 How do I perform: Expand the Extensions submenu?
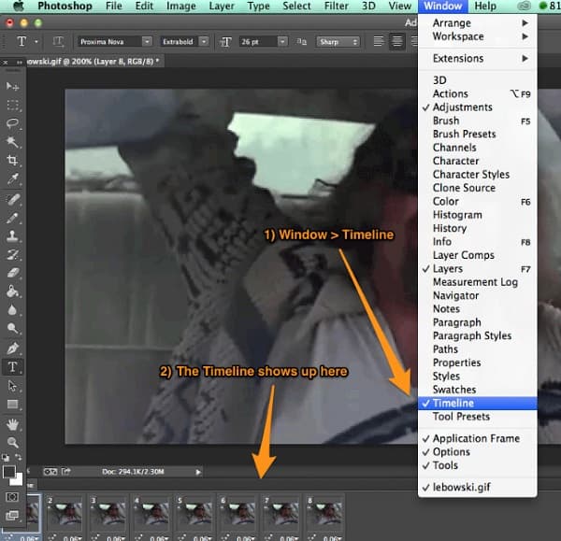[477, 58]
